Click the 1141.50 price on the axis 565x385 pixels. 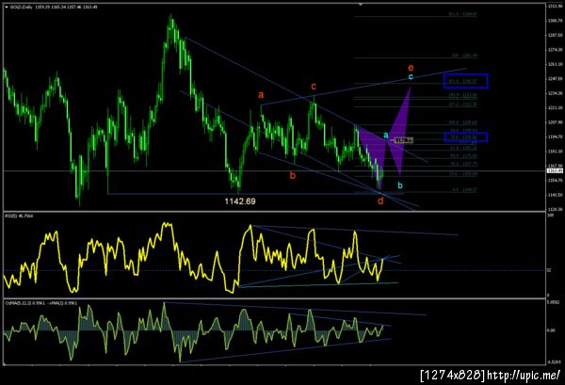point(555,195)
